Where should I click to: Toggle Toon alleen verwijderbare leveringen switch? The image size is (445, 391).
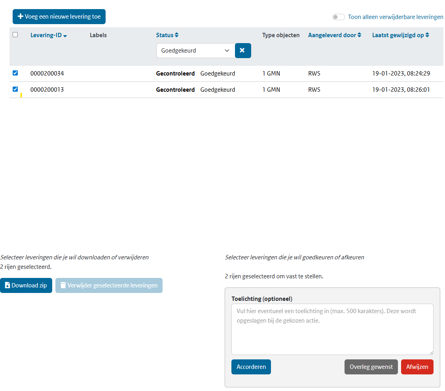(x=338, y=17)
